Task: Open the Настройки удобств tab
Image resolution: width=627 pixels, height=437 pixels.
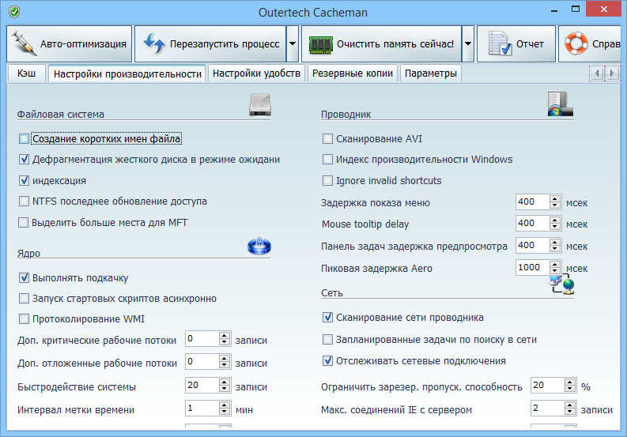Action: pos(256,73)
